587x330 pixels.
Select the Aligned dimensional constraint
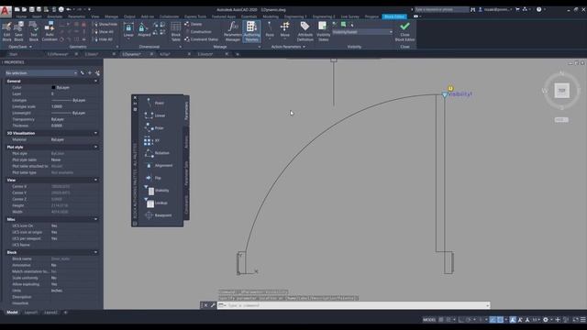tap(144, 30)
